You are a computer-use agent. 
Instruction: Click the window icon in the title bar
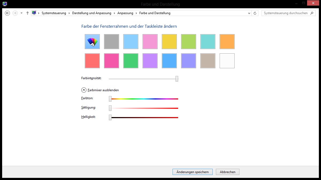[x=5, y=4]
